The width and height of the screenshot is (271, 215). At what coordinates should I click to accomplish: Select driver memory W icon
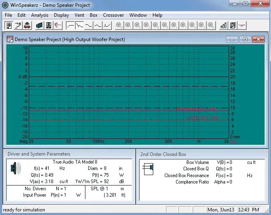[119, 26]
